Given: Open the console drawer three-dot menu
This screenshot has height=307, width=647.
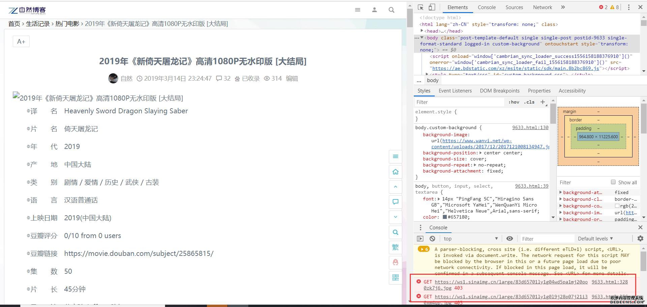Looking at the screenshot, I should pos(420,228).
